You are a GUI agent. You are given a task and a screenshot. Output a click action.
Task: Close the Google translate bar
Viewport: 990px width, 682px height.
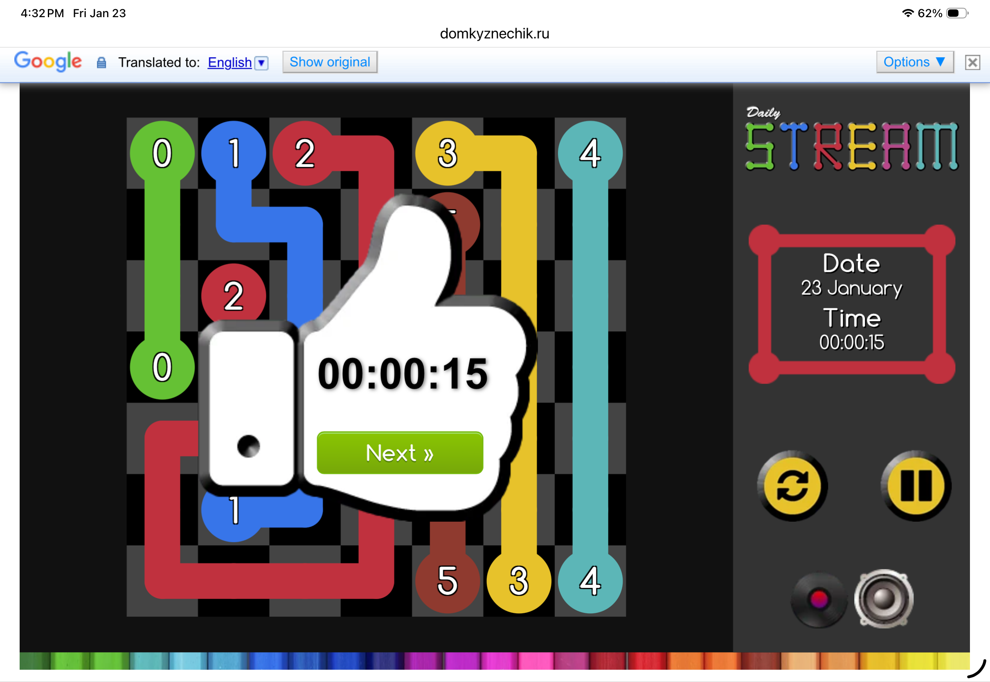pyautogui.click(x=972, y=63)
